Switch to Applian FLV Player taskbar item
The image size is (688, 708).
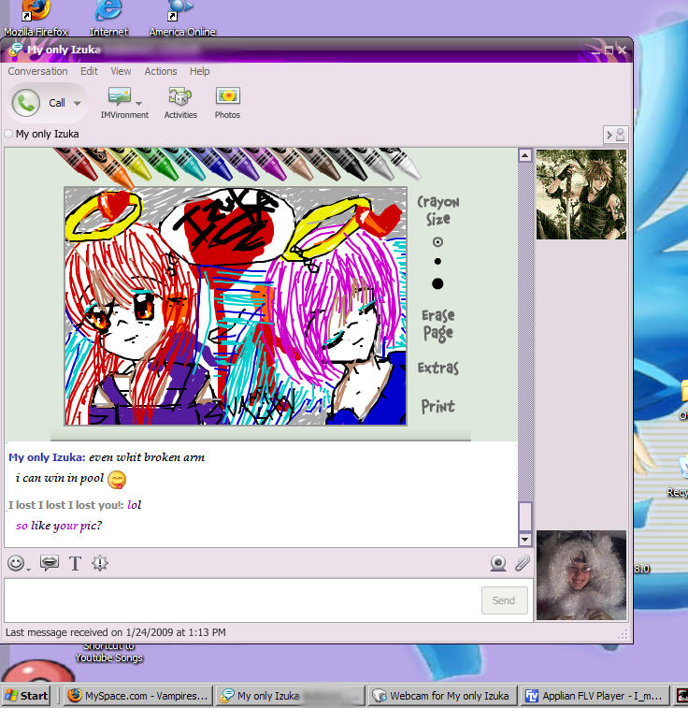coord(595,696)
